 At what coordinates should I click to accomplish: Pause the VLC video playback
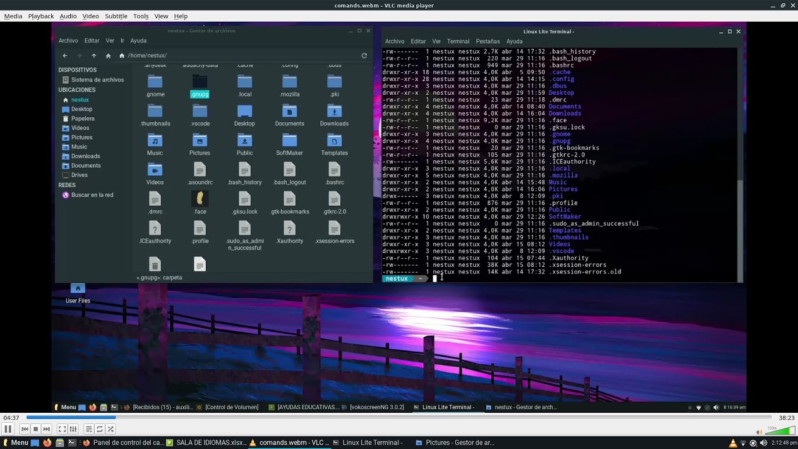(x=8, y=429)
